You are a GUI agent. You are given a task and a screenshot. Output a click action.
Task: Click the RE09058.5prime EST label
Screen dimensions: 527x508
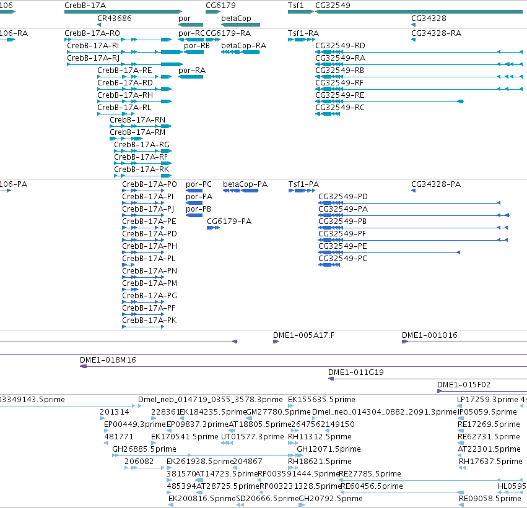click(x=490, y=499)
